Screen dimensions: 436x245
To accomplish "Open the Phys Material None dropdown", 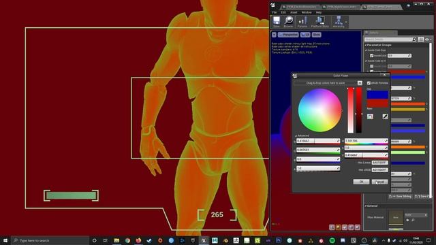I will tap(416, 215).
